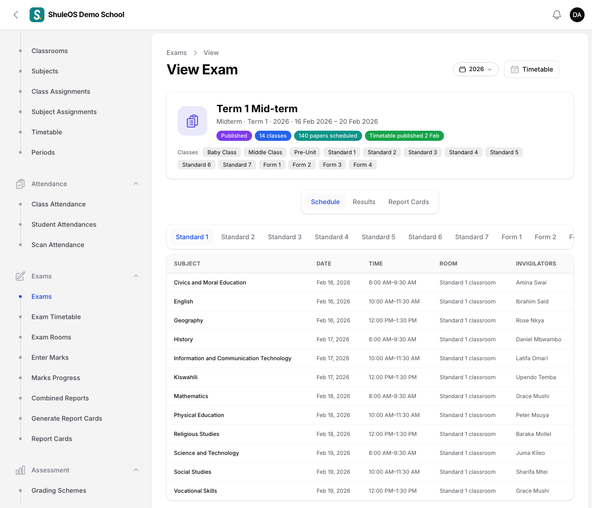This screenshot has width=592, height=508.
Task: Open the ShuleOS logo icon
Action: 37,15
